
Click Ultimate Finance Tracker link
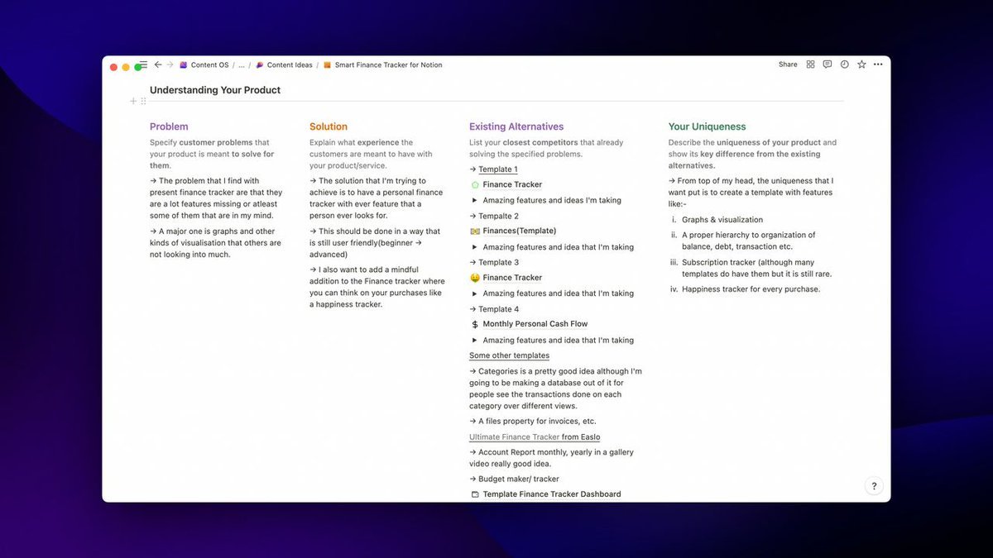[x=515, y=437]
